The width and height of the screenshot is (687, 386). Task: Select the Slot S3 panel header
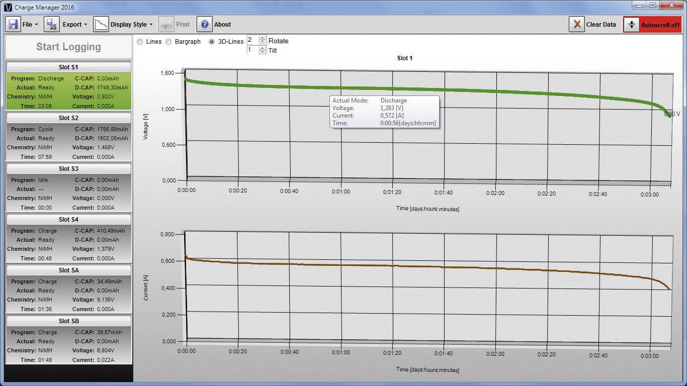[68, 168]
